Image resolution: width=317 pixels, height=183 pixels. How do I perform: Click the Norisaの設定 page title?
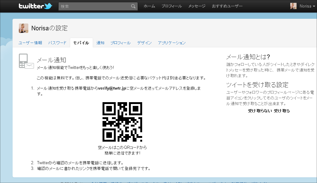[50, 28]
